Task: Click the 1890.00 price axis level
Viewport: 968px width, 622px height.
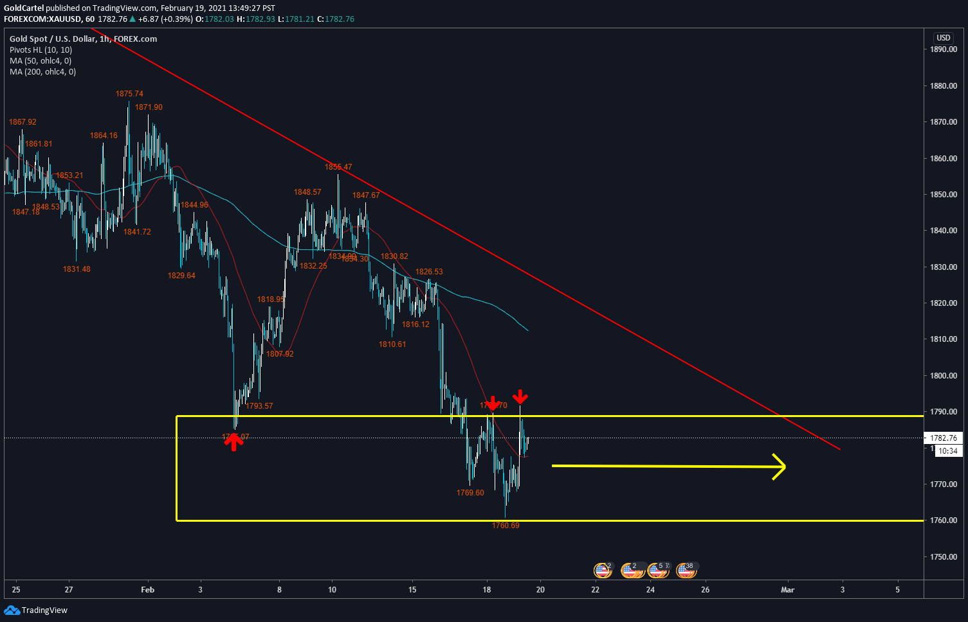Action: coord(943,49)
